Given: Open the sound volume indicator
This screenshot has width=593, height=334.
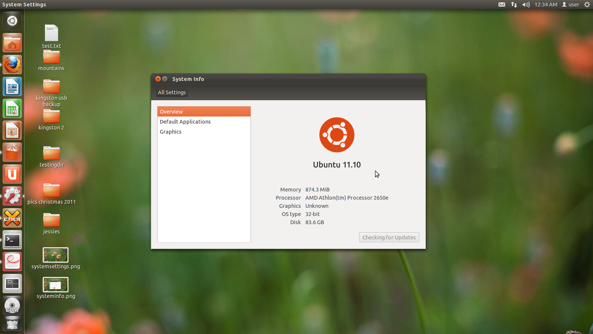Looking at the screenshot, I should point(526,4).
